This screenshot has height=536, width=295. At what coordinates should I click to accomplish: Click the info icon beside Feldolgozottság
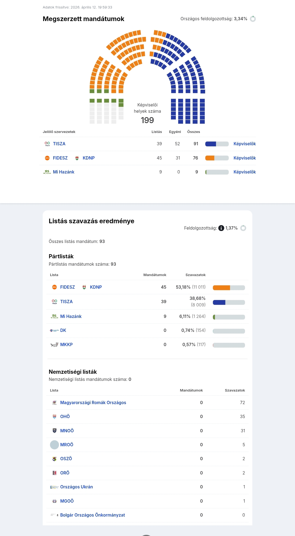pos(221,228)
